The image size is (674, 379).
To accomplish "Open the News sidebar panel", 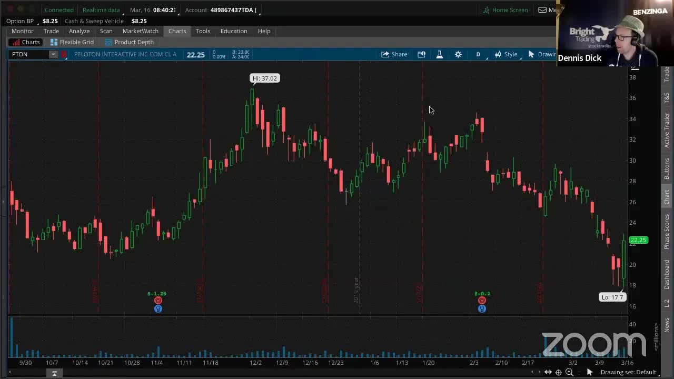I will click(667, 325).
